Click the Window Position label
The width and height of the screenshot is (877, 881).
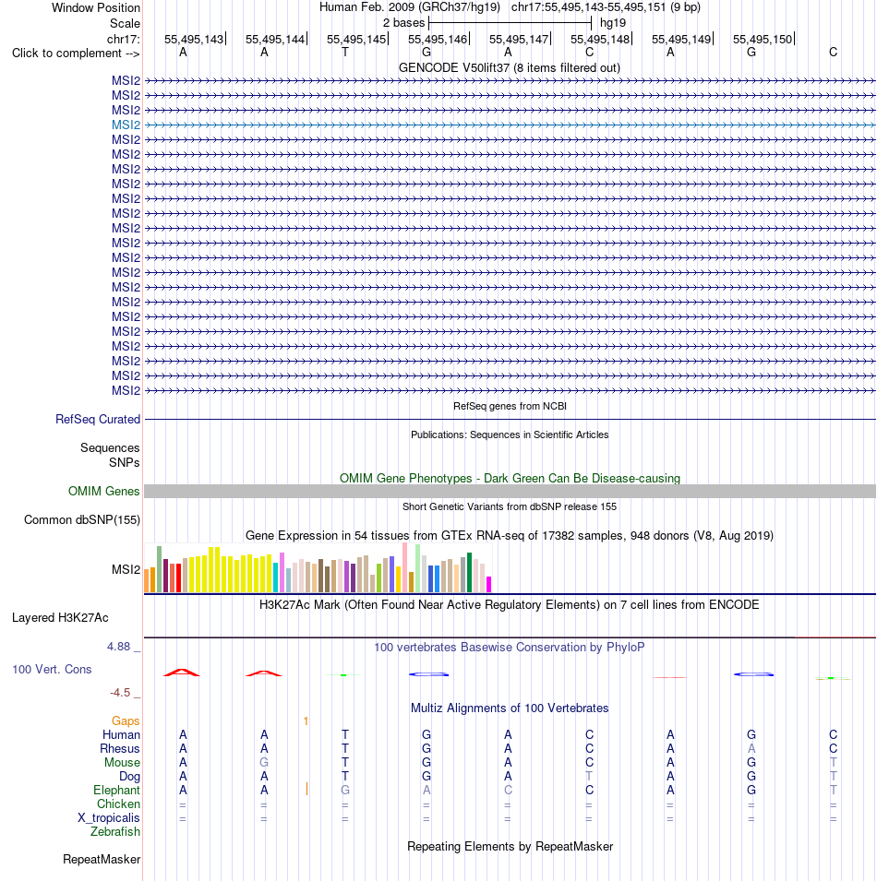pos(96,8)
